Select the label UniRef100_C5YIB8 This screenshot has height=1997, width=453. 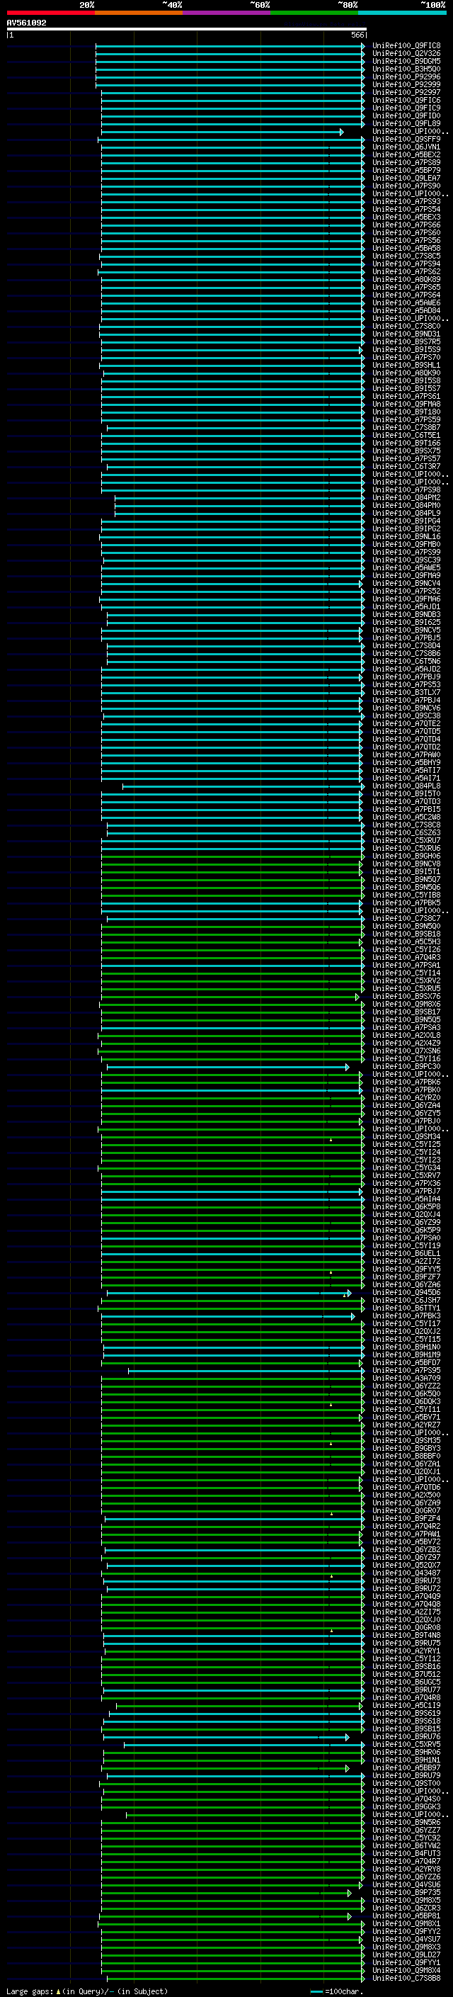(406, 895)
